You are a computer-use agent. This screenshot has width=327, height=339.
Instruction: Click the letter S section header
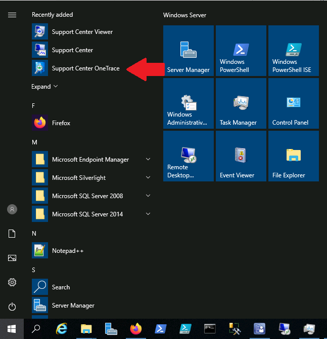(34, 270)
